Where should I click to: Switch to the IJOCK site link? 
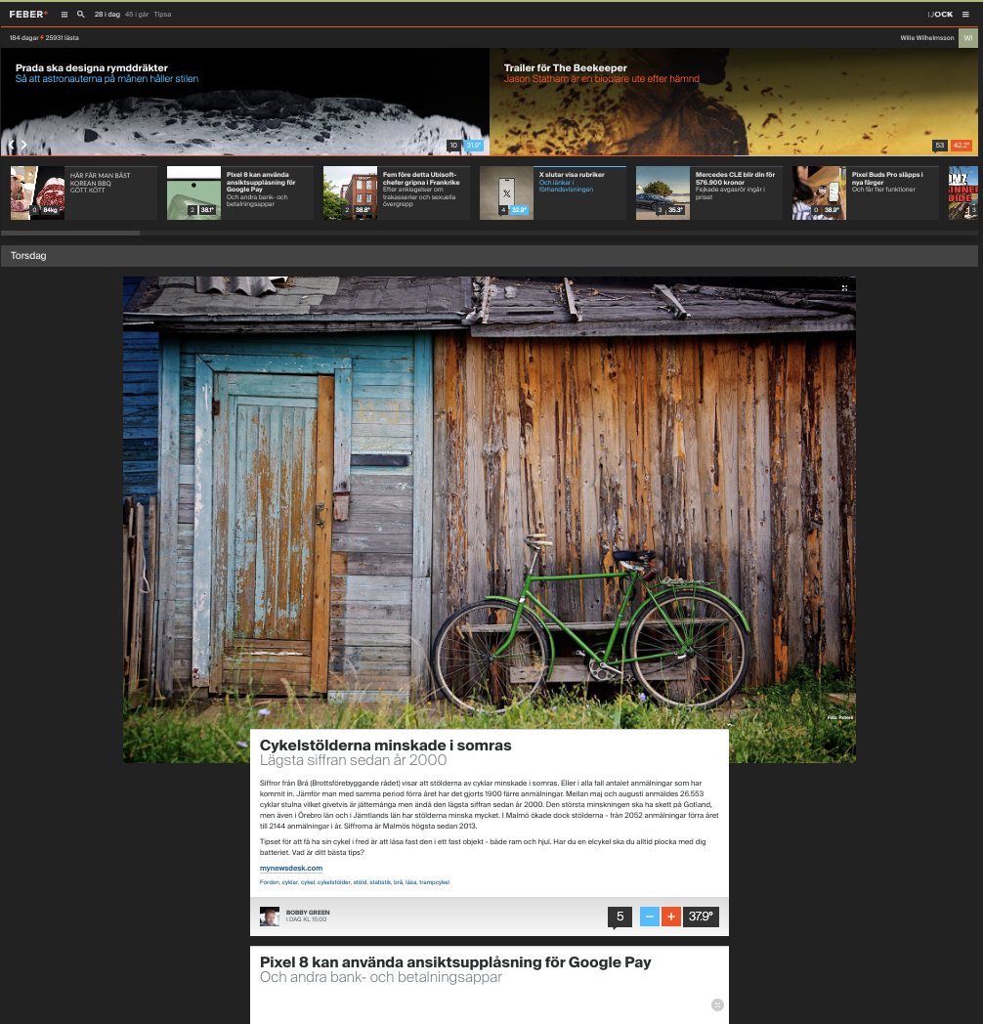[x=940, y=15]
